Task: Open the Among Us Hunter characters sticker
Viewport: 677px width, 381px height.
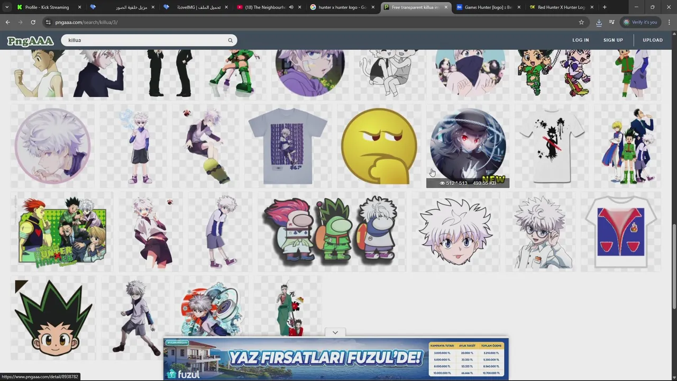Action: tap(331, 231)
